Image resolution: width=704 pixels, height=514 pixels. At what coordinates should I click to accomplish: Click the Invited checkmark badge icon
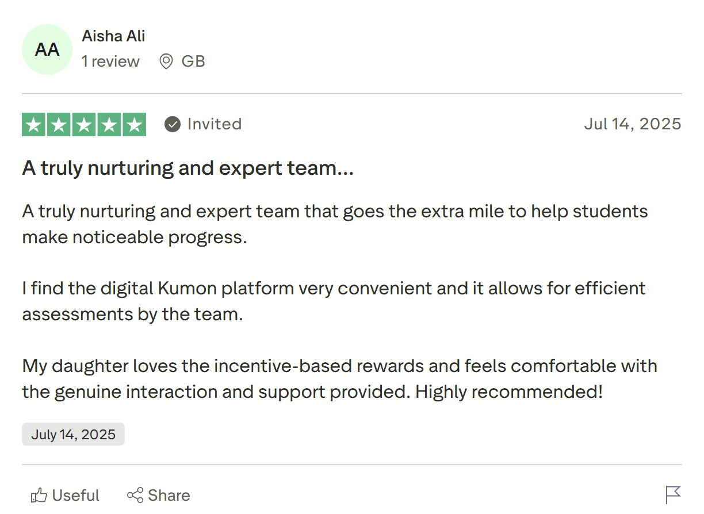pyautogui.click(x=171, y=124)
